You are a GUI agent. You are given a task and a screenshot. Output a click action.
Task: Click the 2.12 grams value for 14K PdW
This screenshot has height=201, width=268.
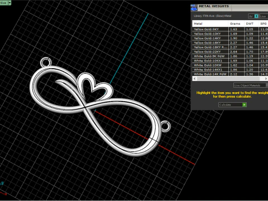pos(233,74)
